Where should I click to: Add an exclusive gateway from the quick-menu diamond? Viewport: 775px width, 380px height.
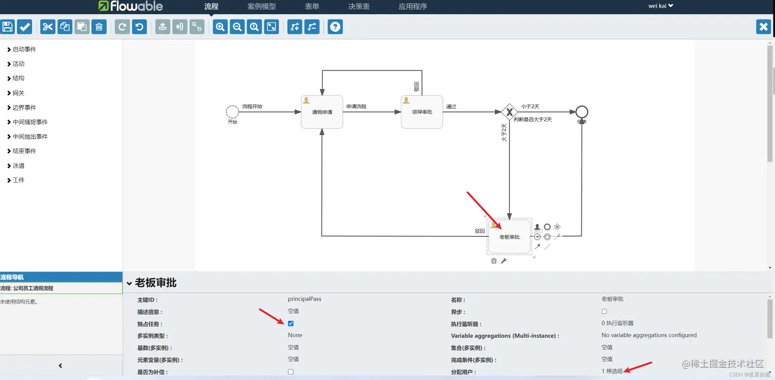point(557,227)
